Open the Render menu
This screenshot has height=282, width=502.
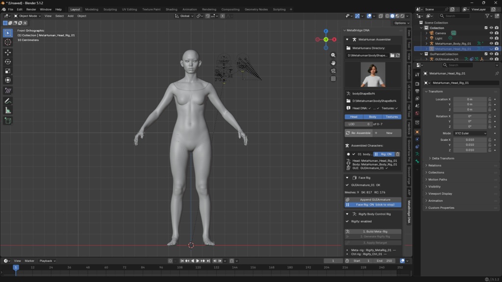click(31, 9)
